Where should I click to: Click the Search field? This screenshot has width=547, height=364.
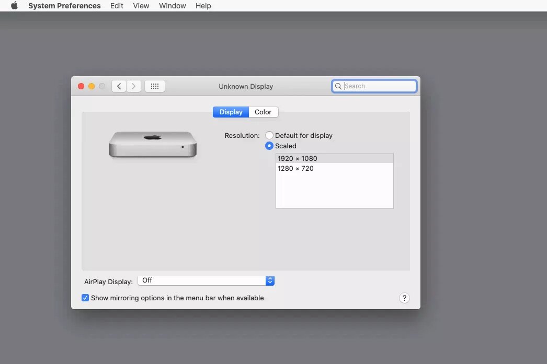pos(374,86)
